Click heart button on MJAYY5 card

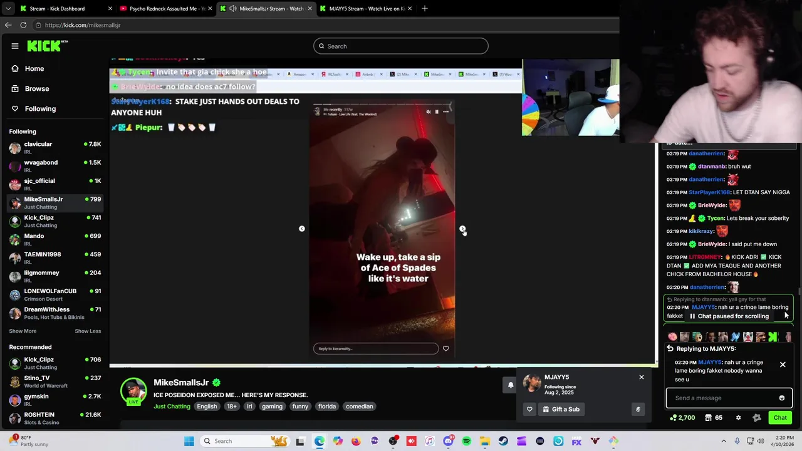click(529, 409)
